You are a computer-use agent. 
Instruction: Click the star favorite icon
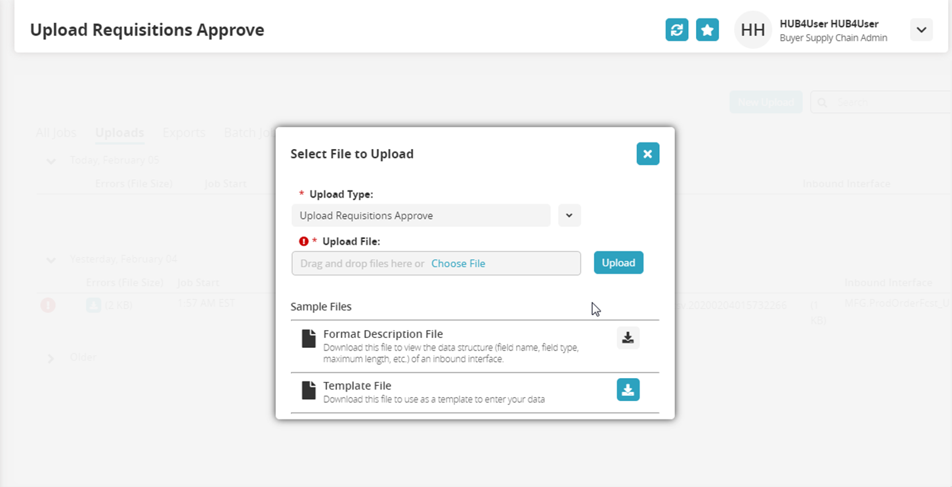point(707,30)
